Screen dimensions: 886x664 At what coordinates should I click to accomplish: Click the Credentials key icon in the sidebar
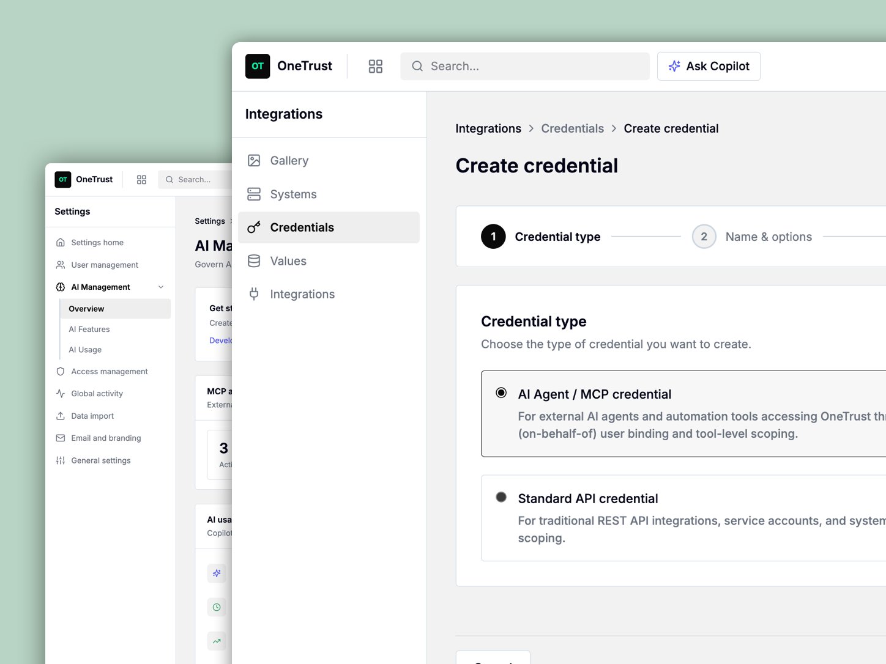(x=254, y=227)
